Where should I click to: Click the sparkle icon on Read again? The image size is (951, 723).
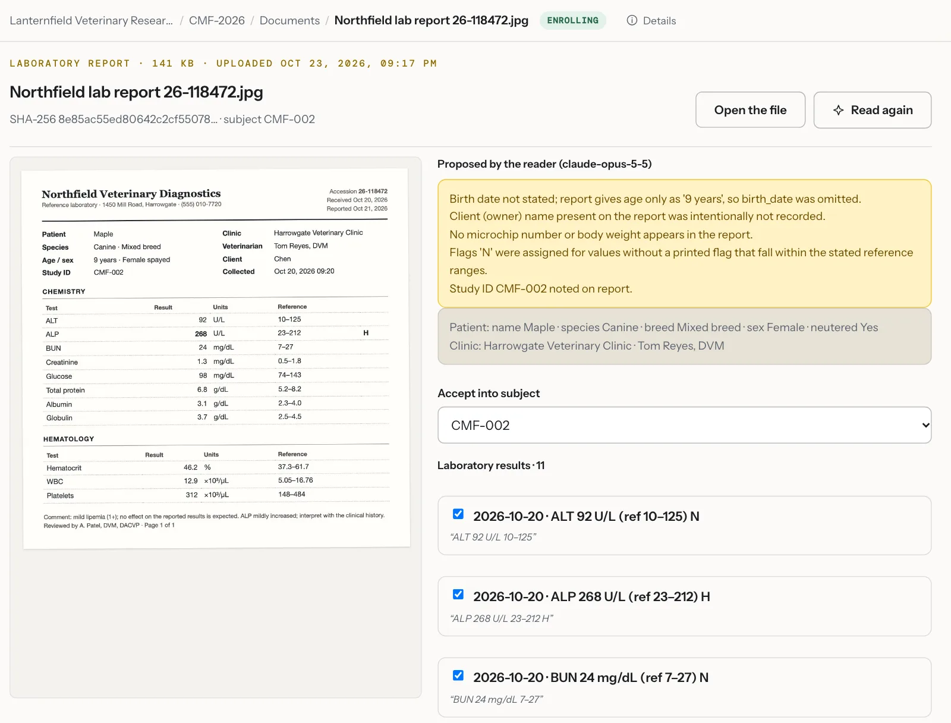(838, 110)
